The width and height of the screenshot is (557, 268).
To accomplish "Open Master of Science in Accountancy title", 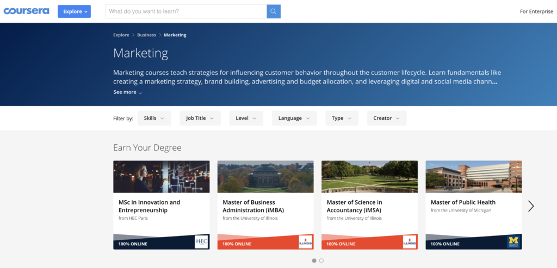I will [x=355, y=206].
